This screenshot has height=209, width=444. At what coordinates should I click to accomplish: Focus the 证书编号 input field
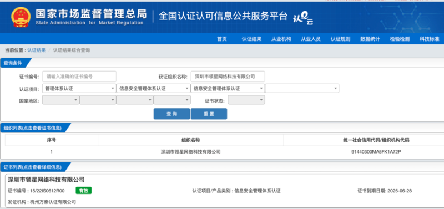pyautogui.click(x=79, y=77)
